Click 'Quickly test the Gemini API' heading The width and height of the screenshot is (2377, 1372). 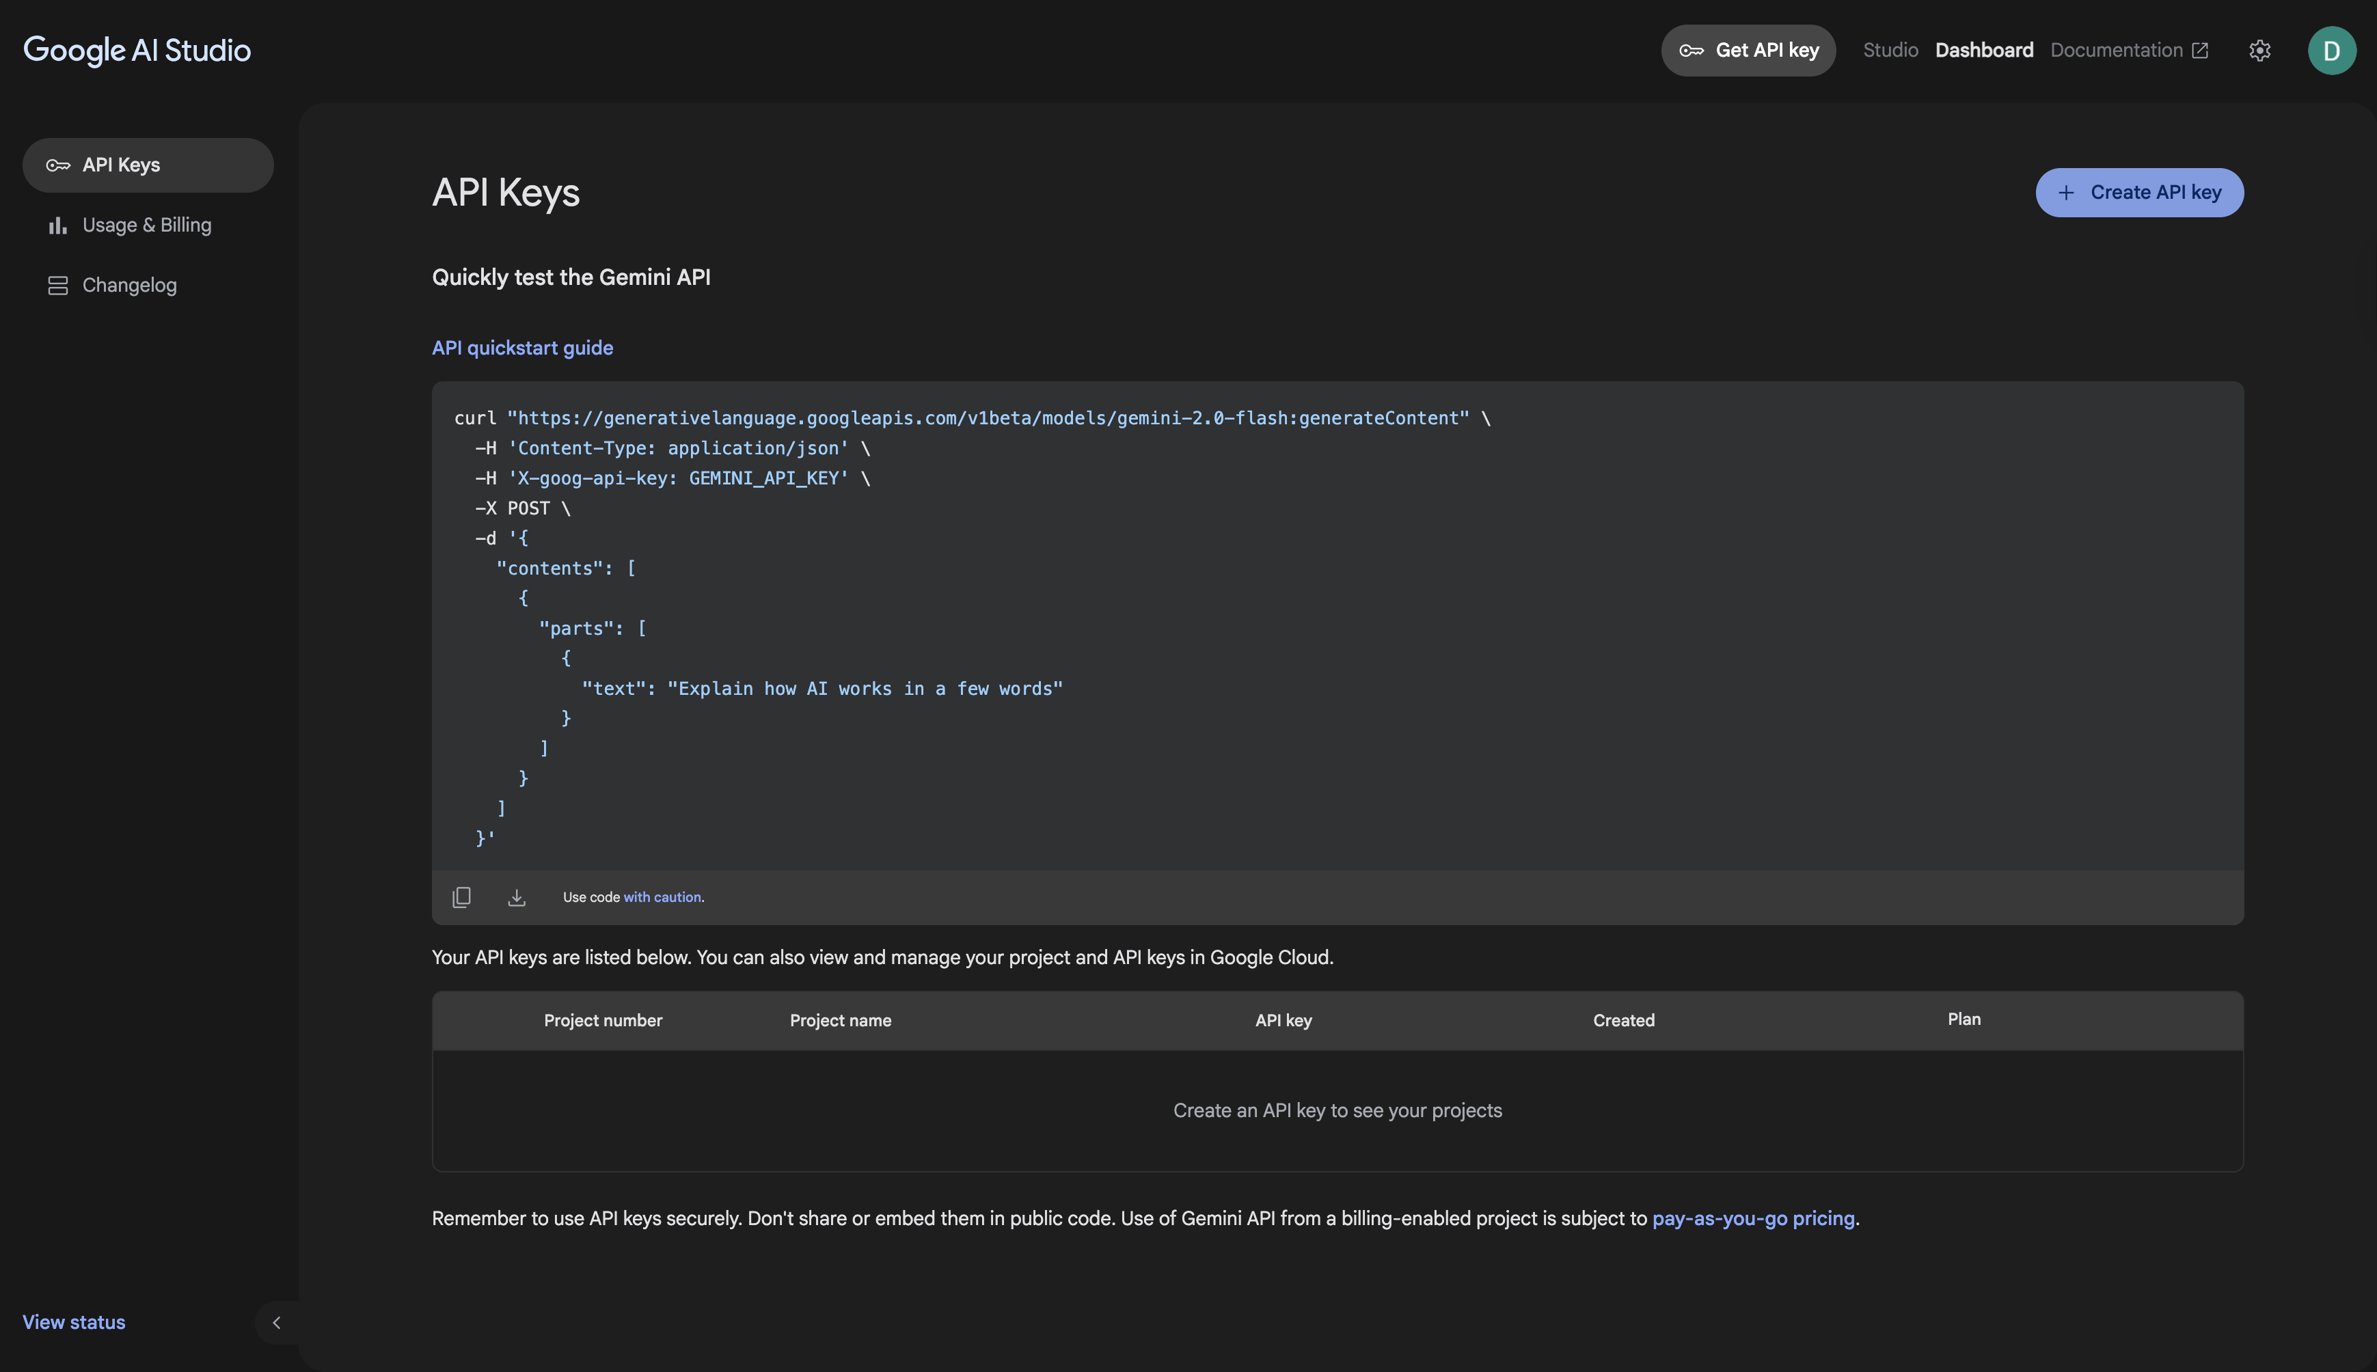[571, 277]
